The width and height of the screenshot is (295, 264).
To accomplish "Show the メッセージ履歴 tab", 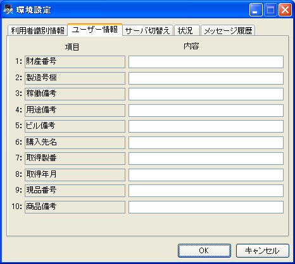I will tap(228, 31).
